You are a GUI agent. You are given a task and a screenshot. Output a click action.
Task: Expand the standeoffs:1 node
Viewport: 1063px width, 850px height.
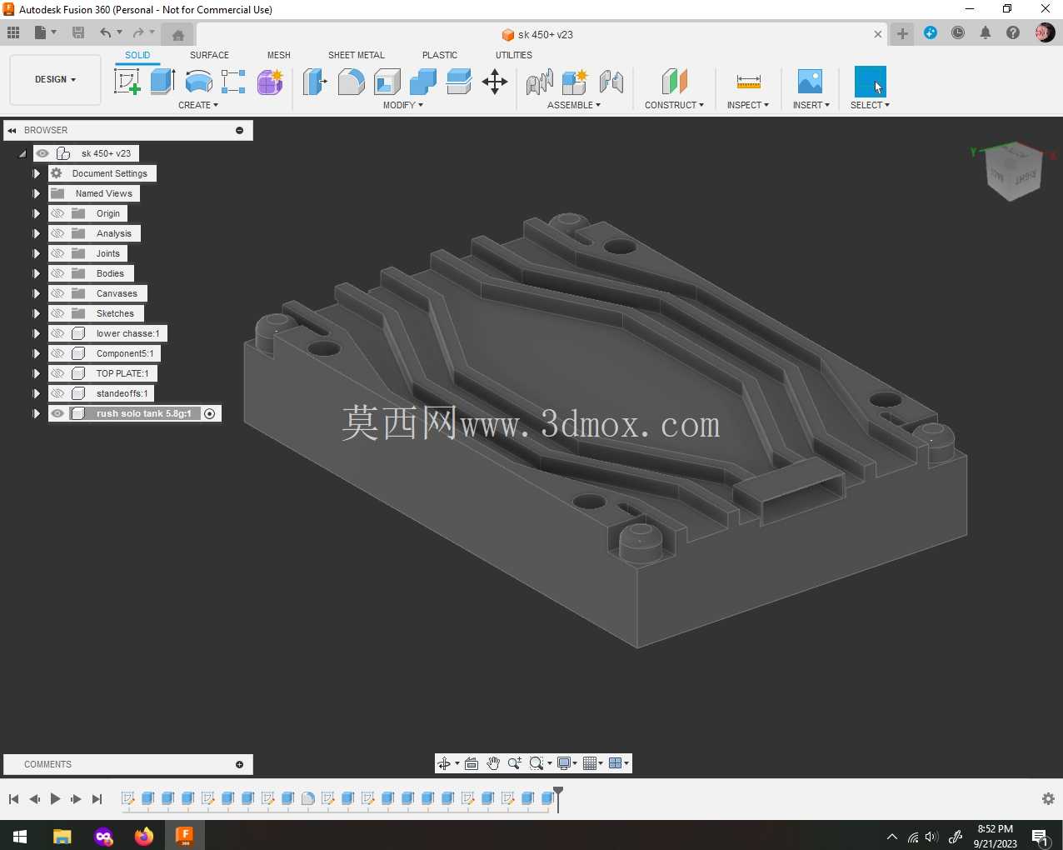pos(36,393)
